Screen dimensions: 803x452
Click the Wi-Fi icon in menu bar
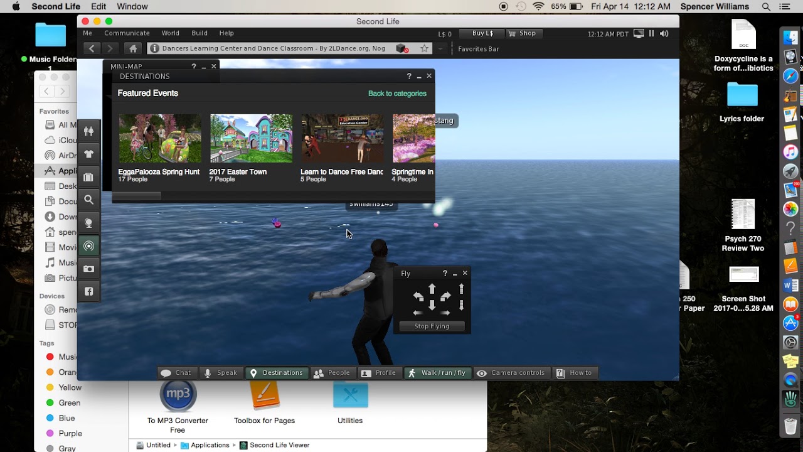click(x=538, y=6)
